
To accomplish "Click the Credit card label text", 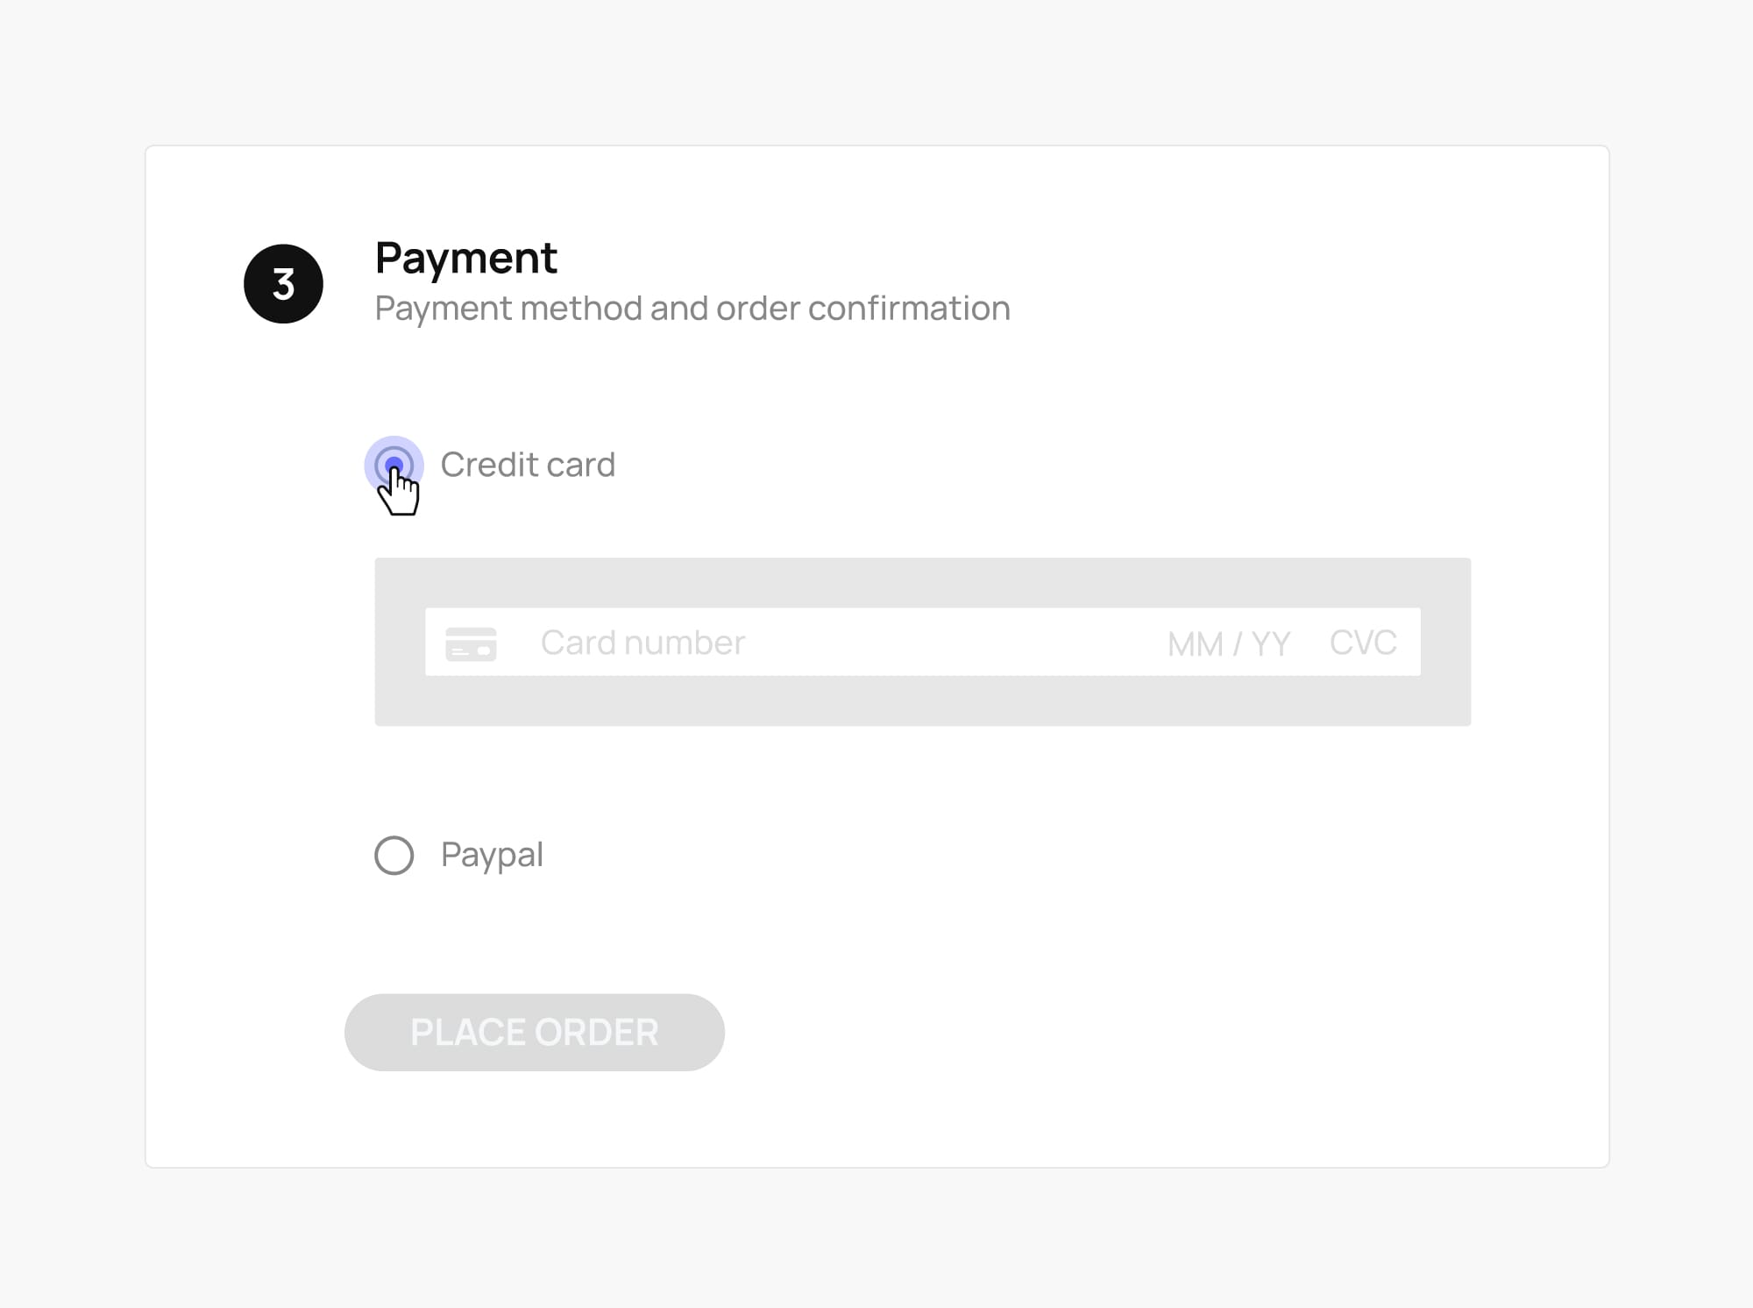I will point(529,464).
